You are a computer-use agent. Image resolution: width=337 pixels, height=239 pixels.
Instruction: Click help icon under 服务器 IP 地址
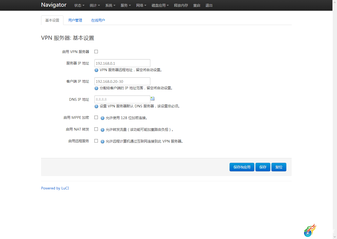(x=97, y=70)
